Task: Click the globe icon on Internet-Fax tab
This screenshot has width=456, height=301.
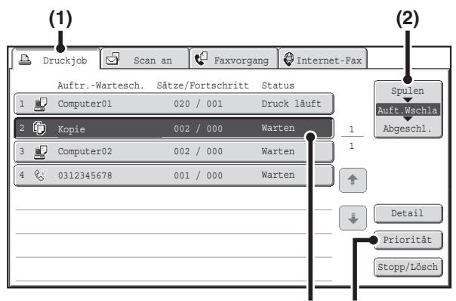Action: click(x=288, y=59)
